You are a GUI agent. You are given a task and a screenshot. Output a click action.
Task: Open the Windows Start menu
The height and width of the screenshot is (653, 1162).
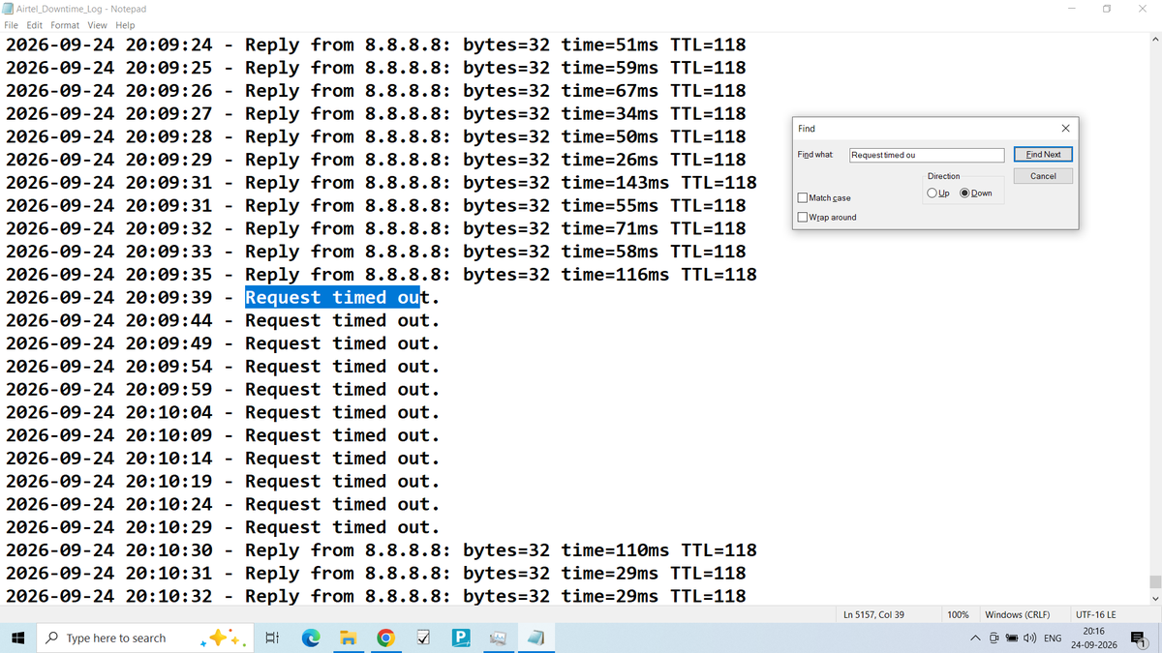(x=17, y=638)
